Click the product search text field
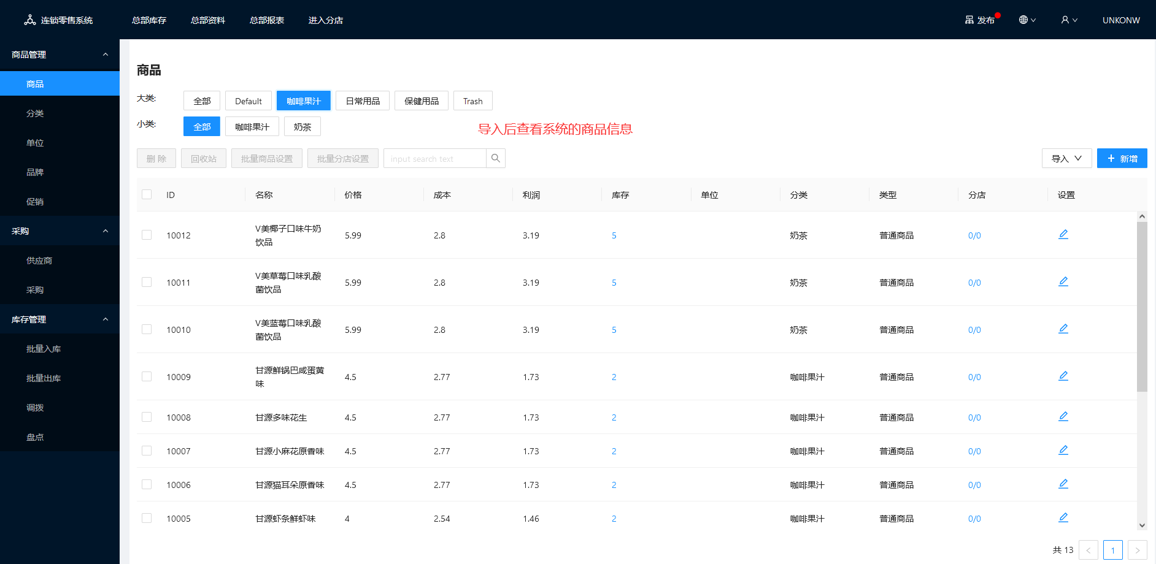The width and height of the screenshot is (1156, 564). pos(435,158)
